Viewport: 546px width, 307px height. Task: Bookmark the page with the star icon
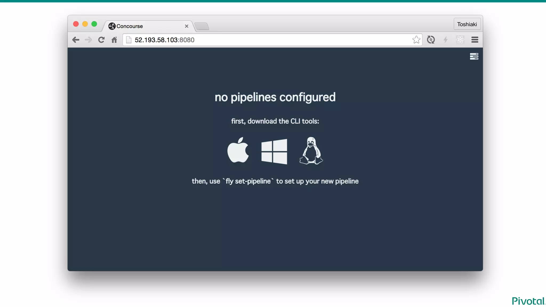[416, 40]
